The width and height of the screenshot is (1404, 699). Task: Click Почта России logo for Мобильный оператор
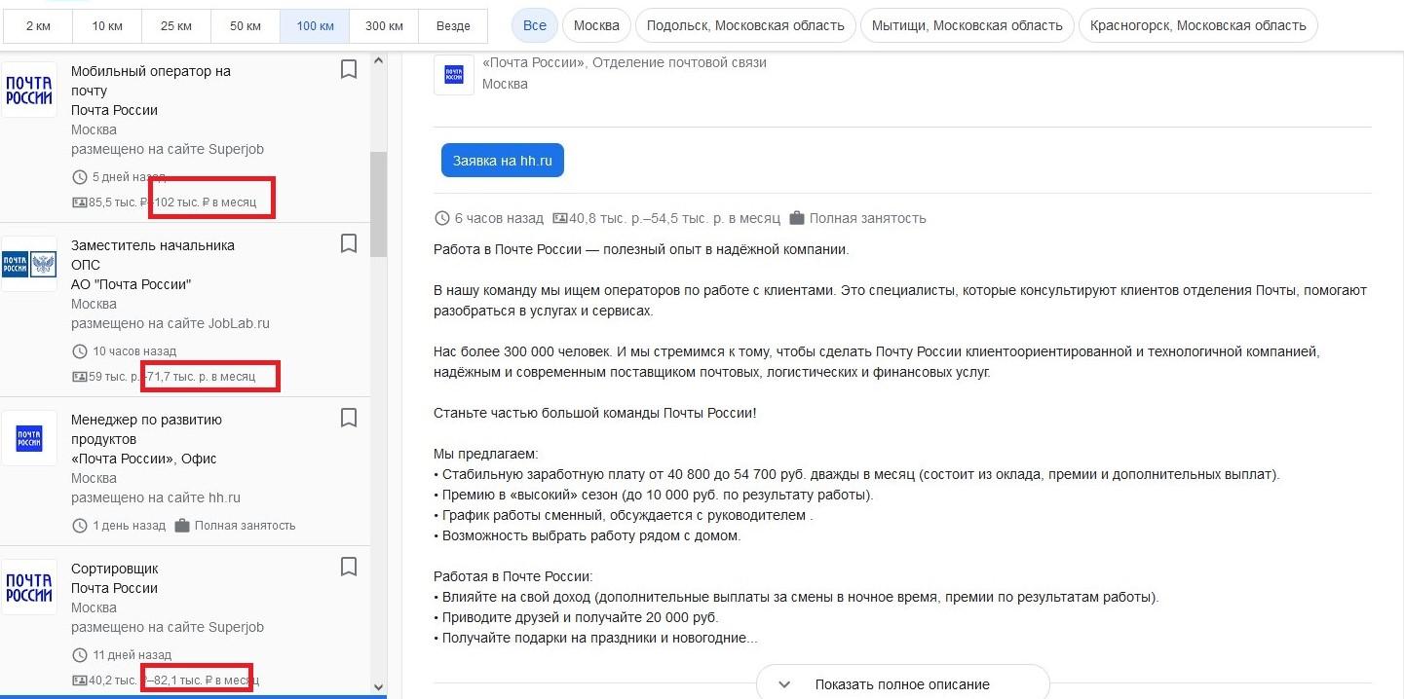point(29,90)
